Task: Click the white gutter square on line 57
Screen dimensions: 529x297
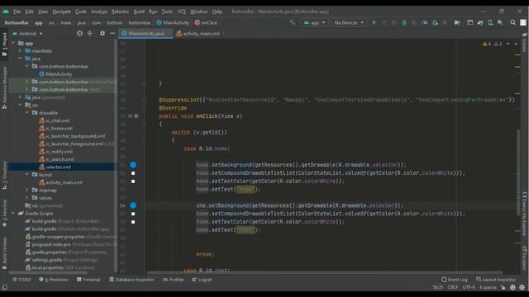Action: [x=133, y=214]
